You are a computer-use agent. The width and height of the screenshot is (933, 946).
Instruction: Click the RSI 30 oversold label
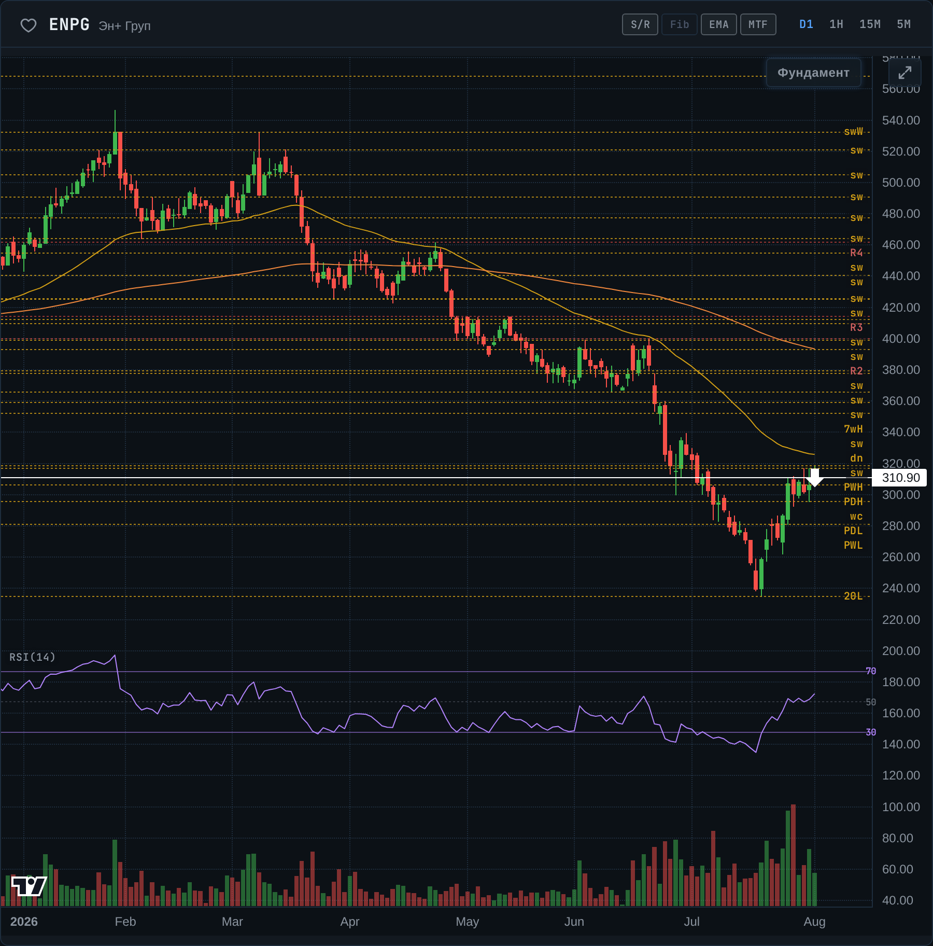point(871,732)
